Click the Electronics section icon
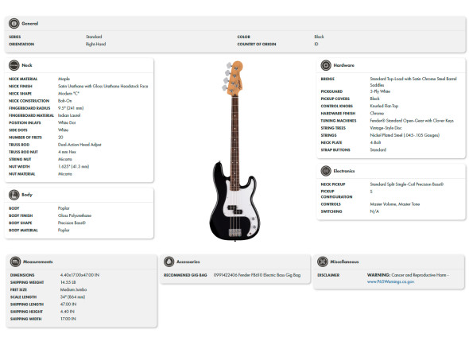The image size is (469, 345). pos(326,171)
